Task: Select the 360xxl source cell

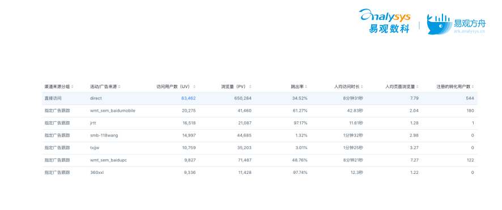Action: pos(97,172)
